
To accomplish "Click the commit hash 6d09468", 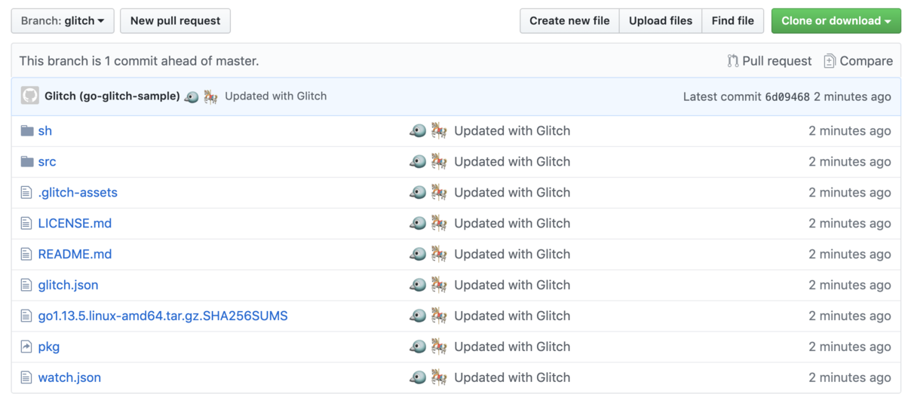I will pyautogui.click(x=787, y=96).
